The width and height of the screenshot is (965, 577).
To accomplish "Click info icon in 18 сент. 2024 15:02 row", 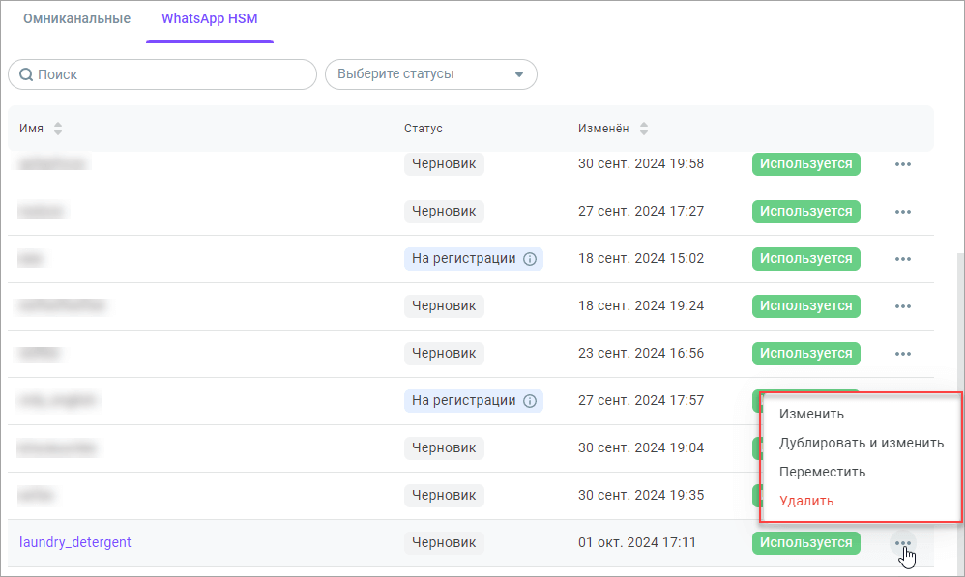I will click(x=530, y=259).
